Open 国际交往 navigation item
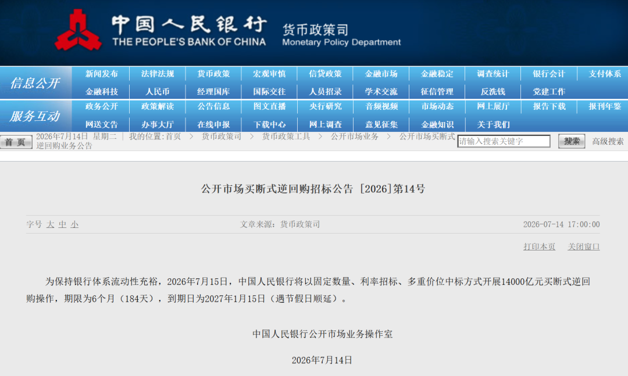This screenshot has height=376, width=628. [269, 92]
